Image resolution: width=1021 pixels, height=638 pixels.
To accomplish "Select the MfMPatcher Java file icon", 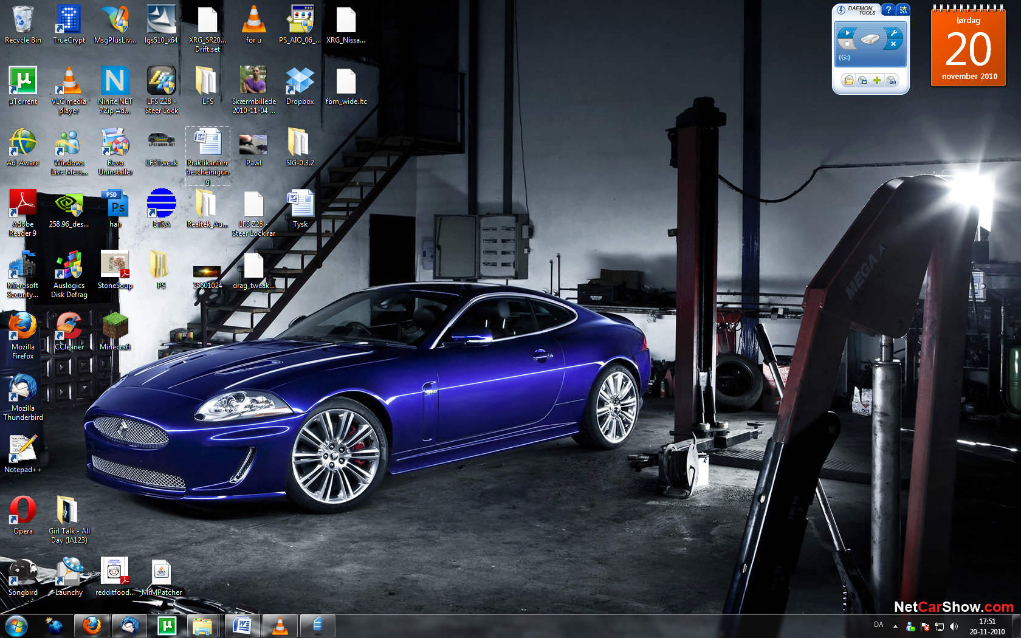I will [x=161, y=577].
